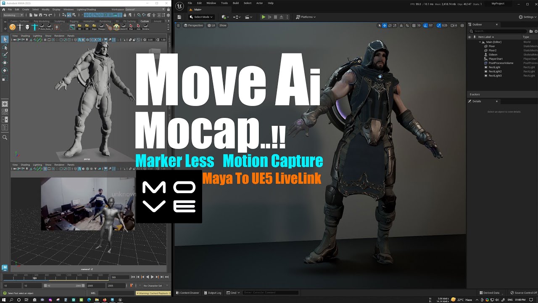
Task: Open the Maya search magnifier tool
Action: (5, 137)
